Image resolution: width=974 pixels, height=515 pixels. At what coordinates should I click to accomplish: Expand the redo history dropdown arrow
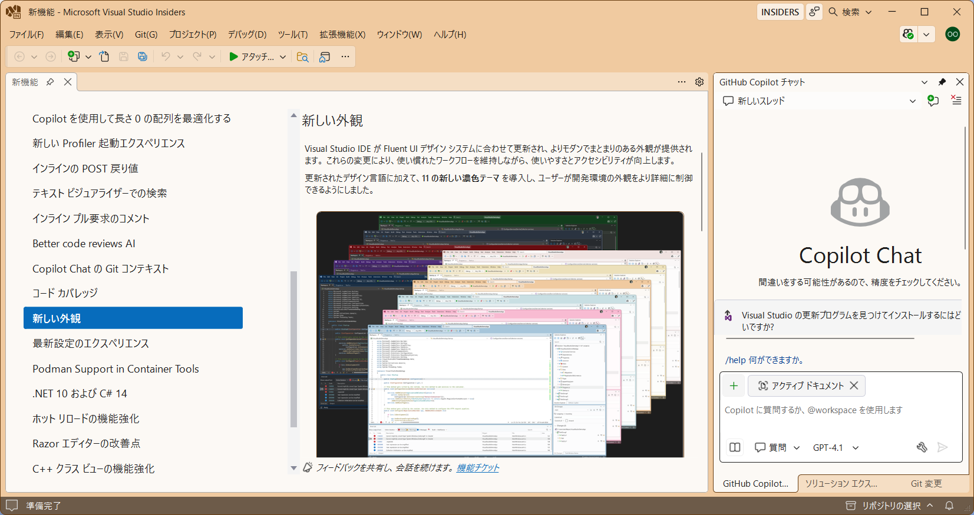pos(212,57)
